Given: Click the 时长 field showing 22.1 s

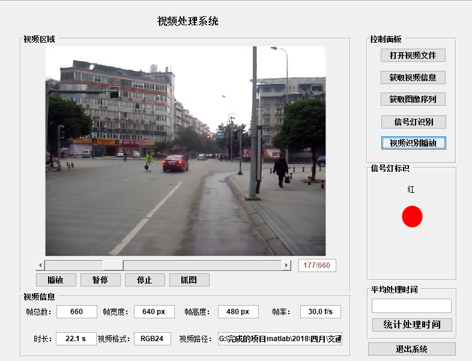Looking at the screenshot, I should click(76, 339).
